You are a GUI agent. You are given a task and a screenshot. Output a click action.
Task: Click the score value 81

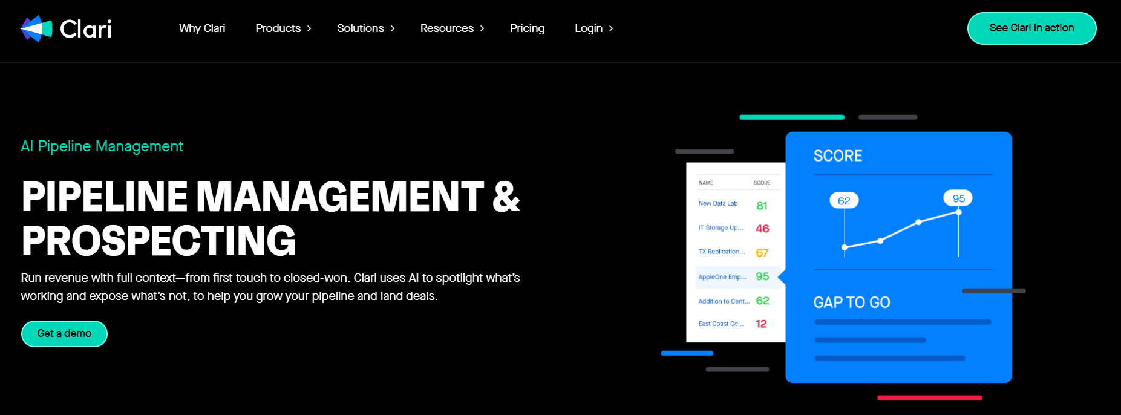pos(762,206)
